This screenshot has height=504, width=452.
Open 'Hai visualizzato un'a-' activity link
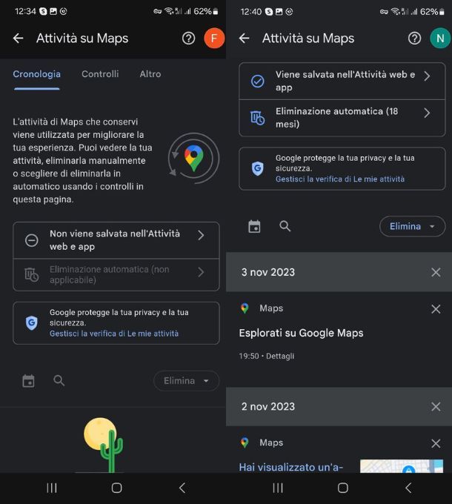[291, 467]
